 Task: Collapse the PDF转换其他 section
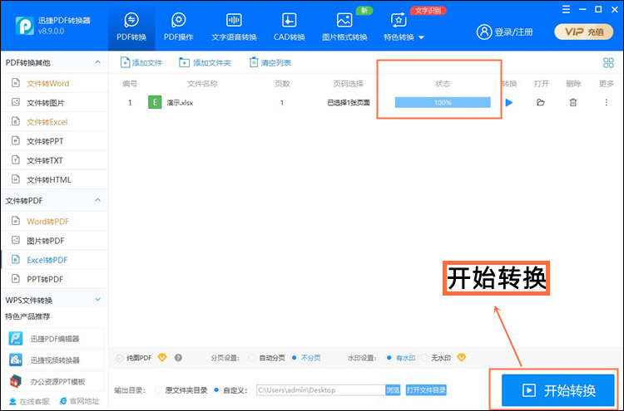98,62
